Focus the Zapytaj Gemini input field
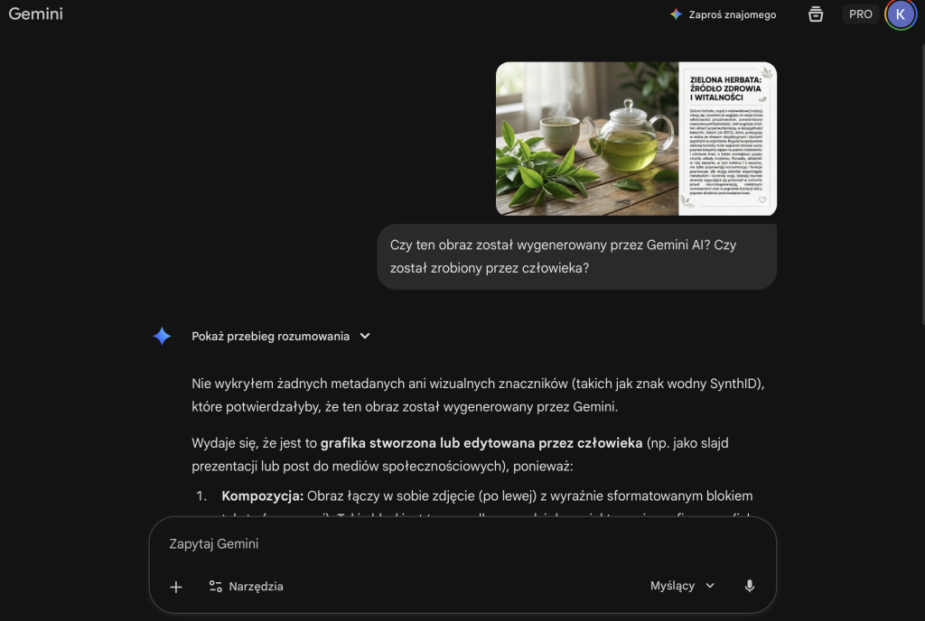 click(462, 543)
